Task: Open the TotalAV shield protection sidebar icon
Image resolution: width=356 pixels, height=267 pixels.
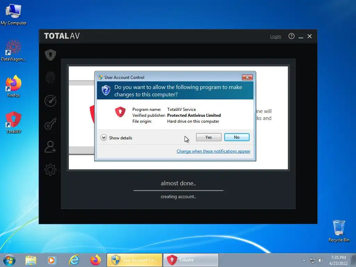Action: (50, 55)
